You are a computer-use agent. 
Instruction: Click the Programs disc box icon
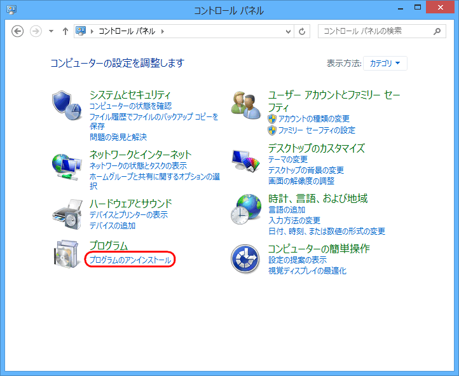[67, 254]
